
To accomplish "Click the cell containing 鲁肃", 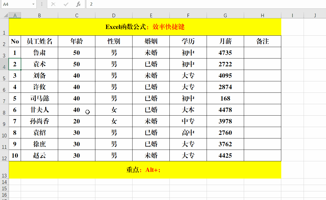I will click(x=39, y=53).
